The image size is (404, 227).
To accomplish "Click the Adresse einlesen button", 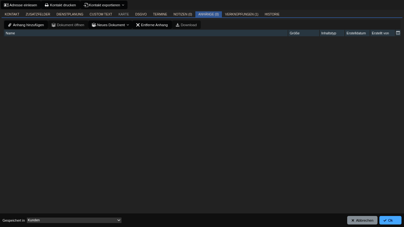I will click(21, 5).
